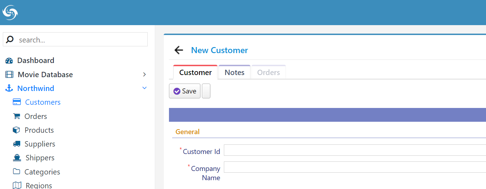486x189 pixels.
Task: Switch to the Notes tab
Action: (x=234, y=72)
